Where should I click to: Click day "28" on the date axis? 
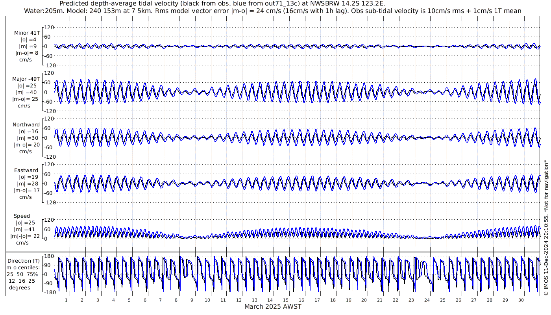click(x=490, y=300)
